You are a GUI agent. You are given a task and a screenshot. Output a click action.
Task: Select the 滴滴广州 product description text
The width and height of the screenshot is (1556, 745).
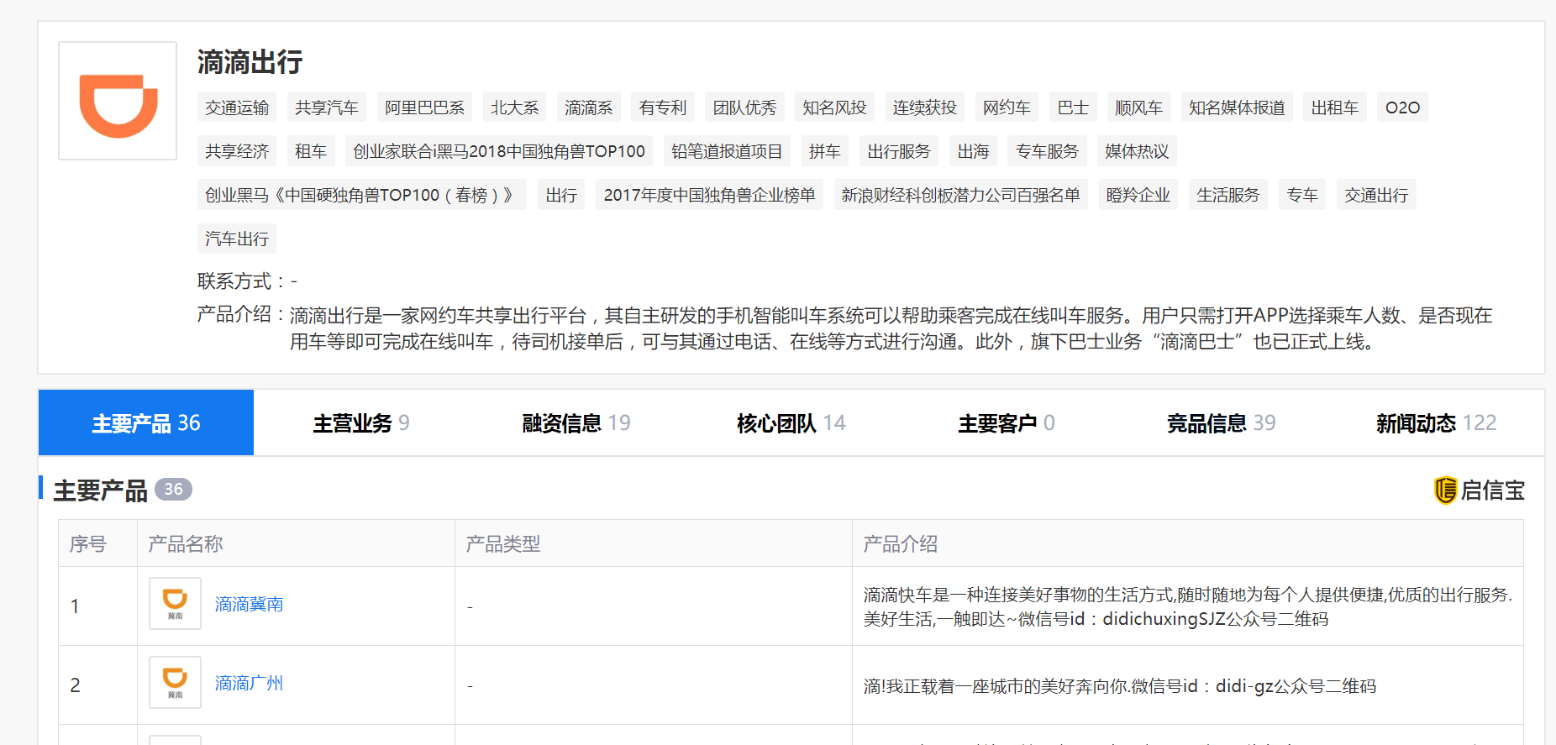[1120, 686]
